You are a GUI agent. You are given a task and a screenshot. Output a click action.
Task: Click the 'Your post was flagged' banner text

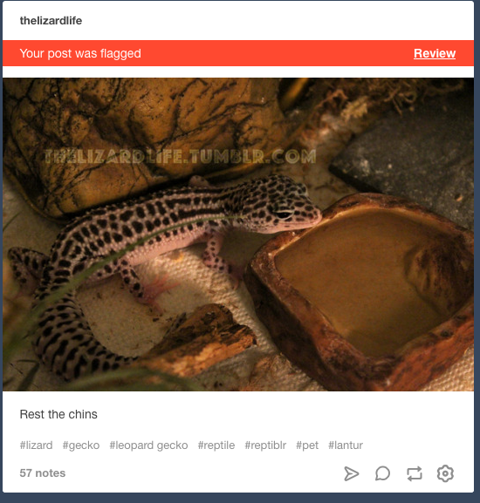(x=80, y=53)
